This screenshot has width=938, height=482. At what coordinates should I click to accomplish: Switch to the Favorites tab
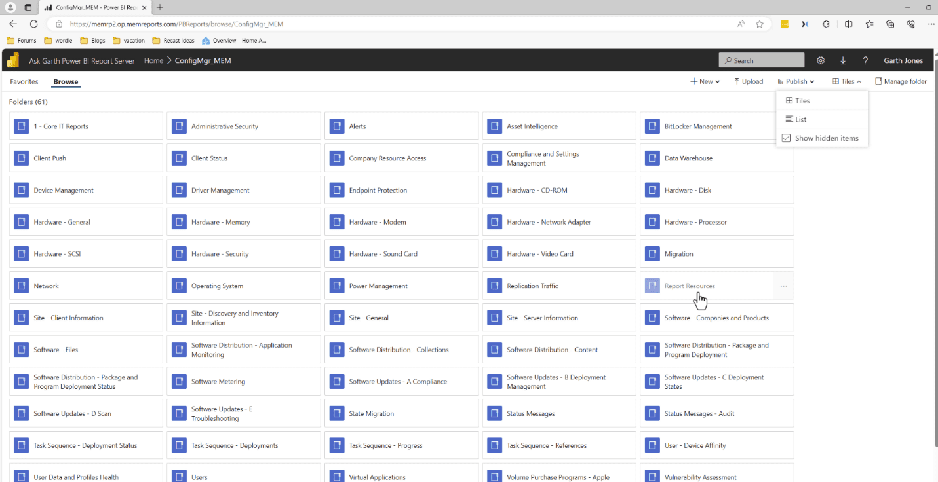tap(24, 82)
